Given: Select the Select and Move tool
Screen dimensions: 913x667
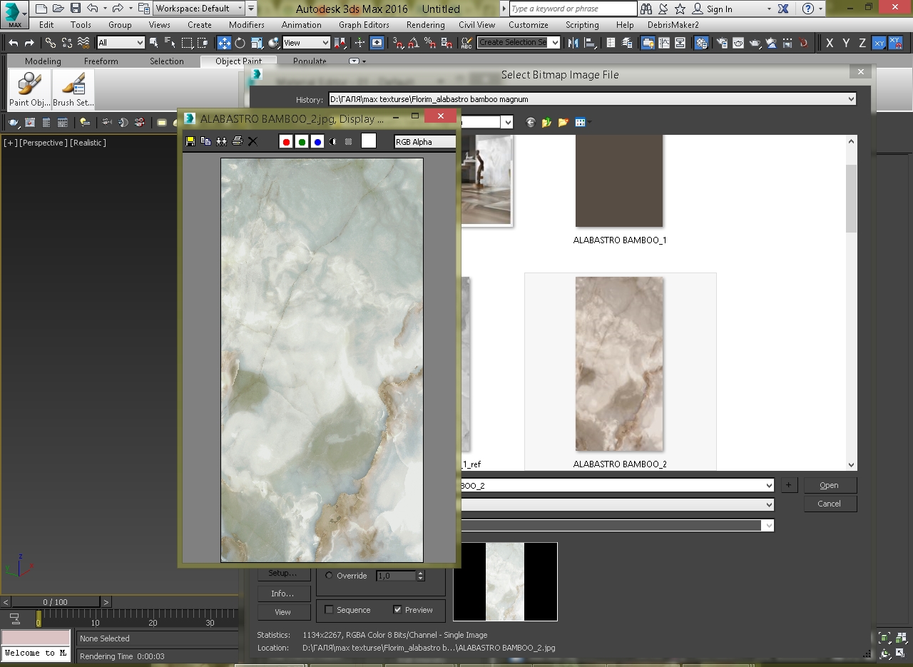Looking at the screenshot, I should (x=224, y=42).
